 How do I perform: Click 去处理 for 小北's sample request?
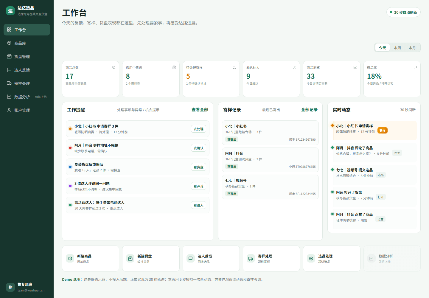click(x=198, y=129)
